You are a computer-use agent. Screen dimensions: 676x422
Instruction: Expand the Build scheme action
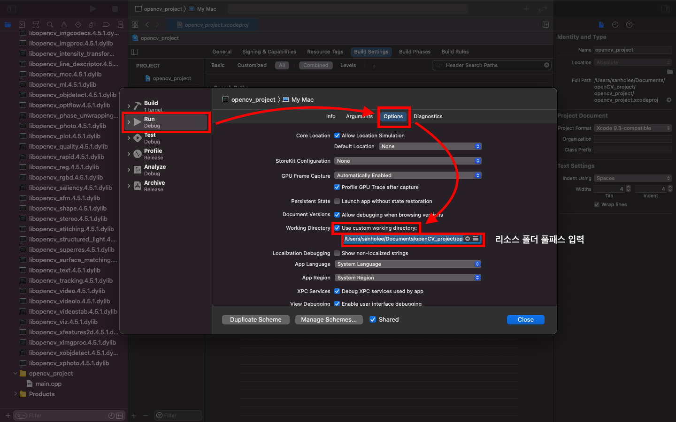click(x=129, y=106)
